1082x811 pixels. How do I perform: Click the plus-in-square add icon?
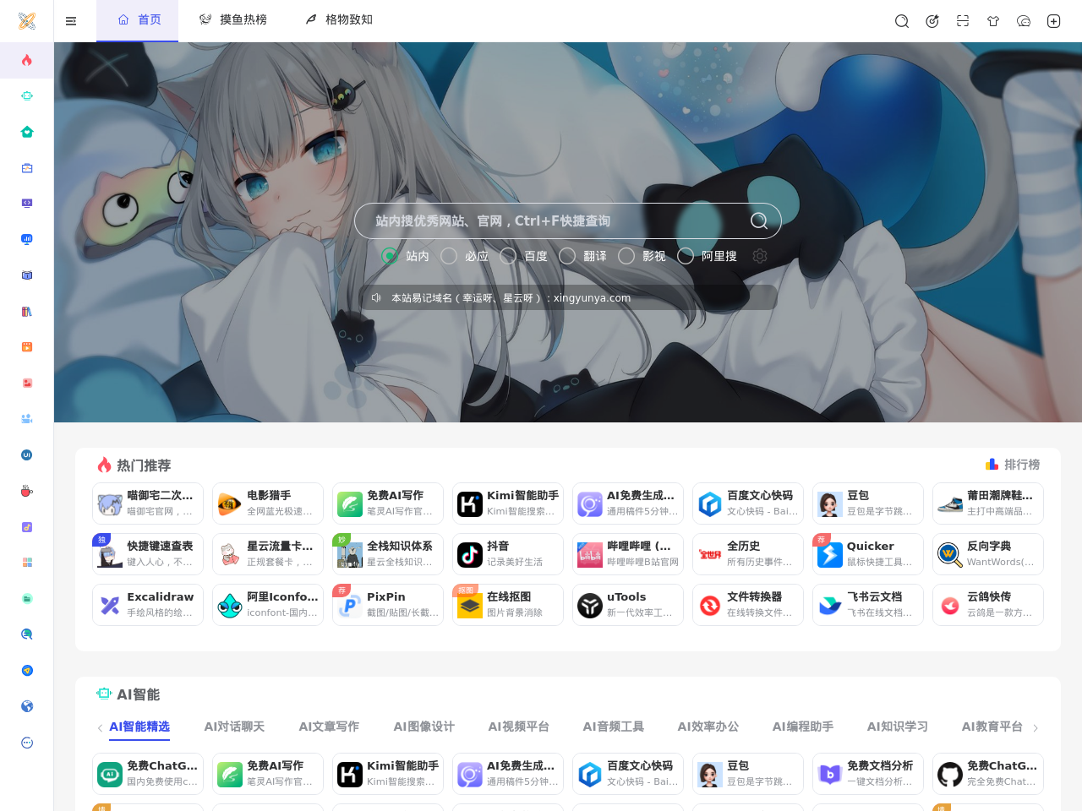(1054, 21)
